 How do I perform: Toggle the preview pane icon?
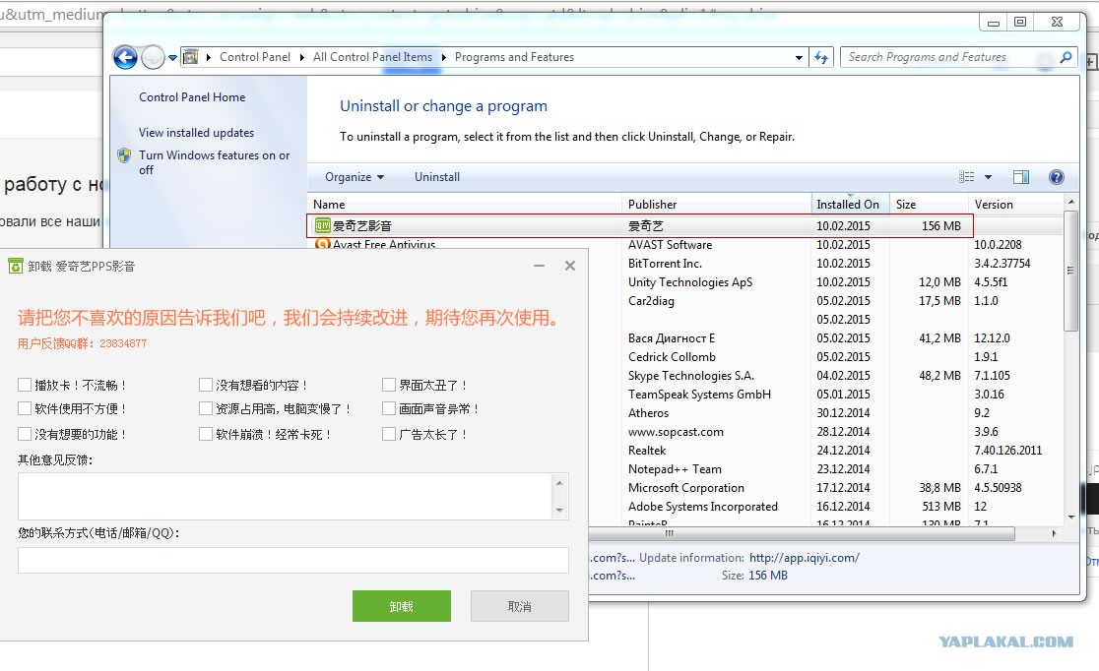tap(1021, 177)
